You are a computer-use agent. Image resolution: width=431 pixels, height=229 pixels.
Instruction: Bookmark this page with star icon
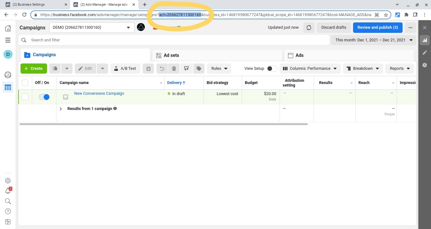[386, 15]
